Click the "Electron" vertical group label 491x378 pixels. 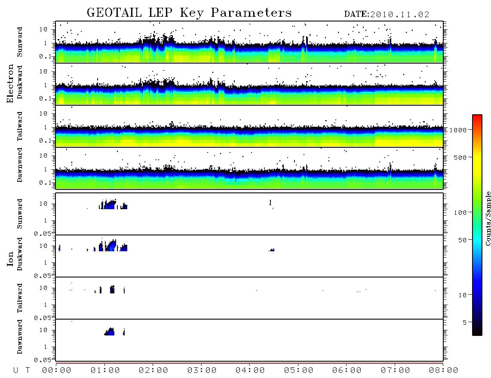click(x=10, y=84)
